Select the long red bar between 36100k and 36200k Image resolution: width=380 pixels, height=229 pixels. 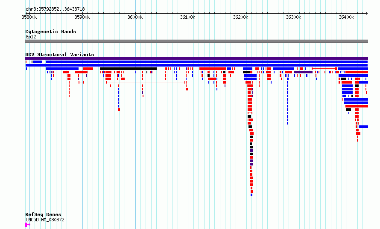pyautogui.click(x=213, y=69)
